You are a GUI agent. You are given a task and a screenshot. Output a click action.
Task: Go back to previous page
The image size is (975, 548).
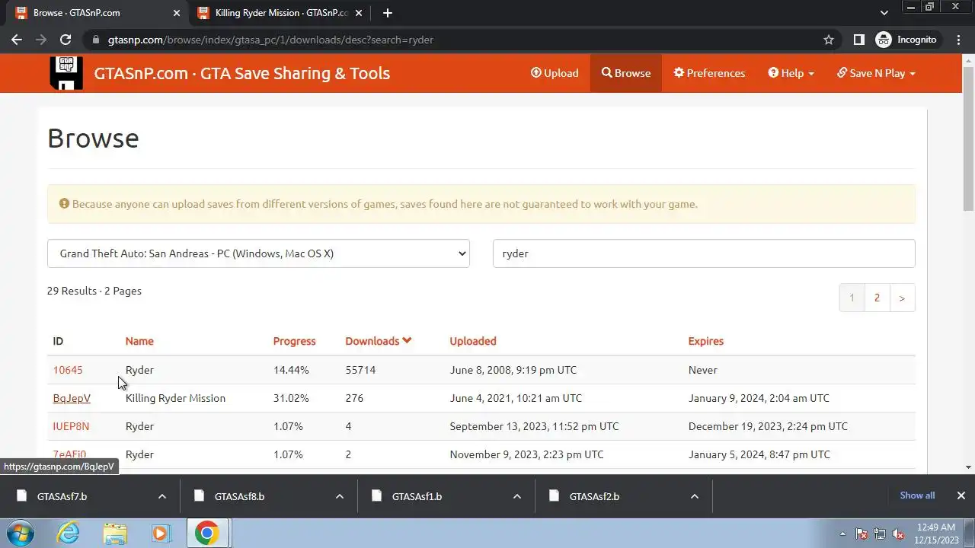click(x=17, y=40)
